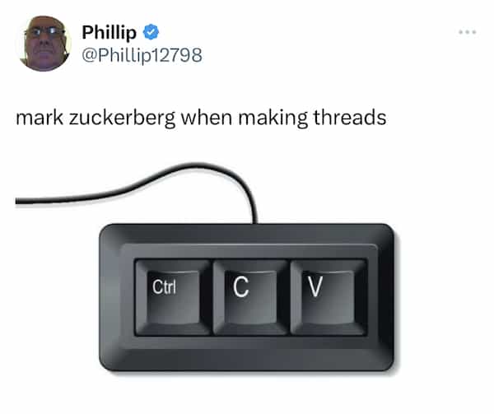This screenshot has width=494, height=414.
Task: Click the V key in the image
Action: click(x=328, y=297)
